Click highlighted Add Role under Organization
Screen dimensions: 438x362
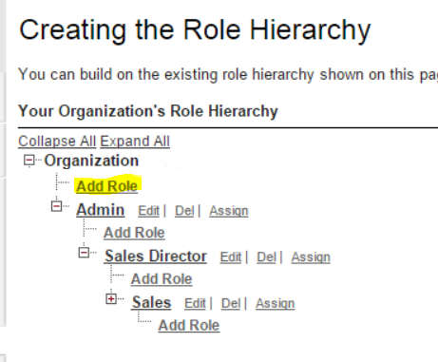click(x=107, y=186)
